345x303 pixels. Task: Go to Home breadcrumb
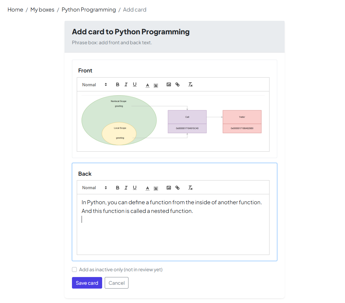15,10
